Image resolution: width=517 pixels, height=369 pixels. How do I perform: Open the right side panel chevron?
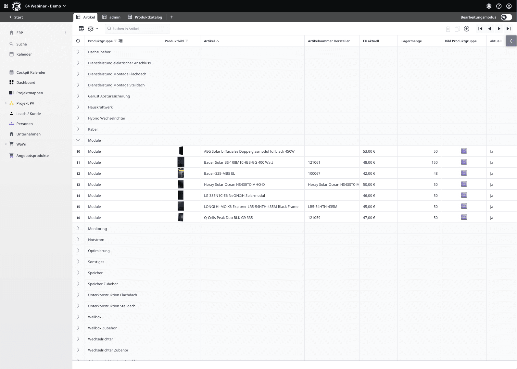(511, 41)
